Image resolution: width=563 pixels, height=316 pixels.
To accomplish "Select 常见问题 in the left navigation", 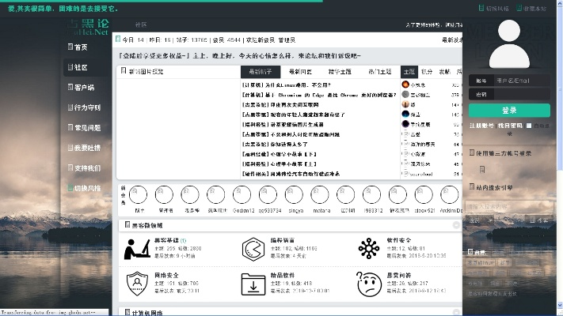I will coord(86,127).
